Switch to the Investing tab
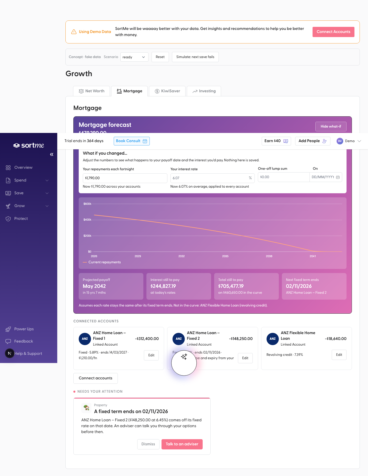368x476 pixels. tap(204, 91)
